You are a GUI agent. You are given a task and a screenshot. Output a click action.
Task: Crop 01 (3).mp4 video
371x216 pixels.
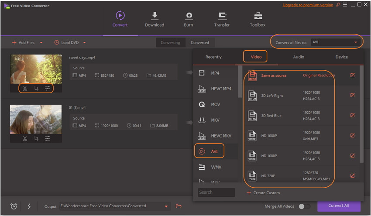click(36, 138)
